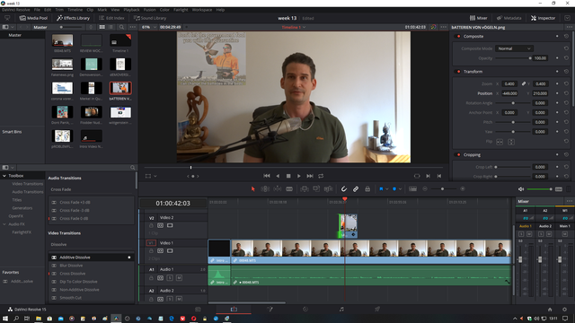575x323 pixels.
Task: Lock the Video 2 track
Action: 151,225
